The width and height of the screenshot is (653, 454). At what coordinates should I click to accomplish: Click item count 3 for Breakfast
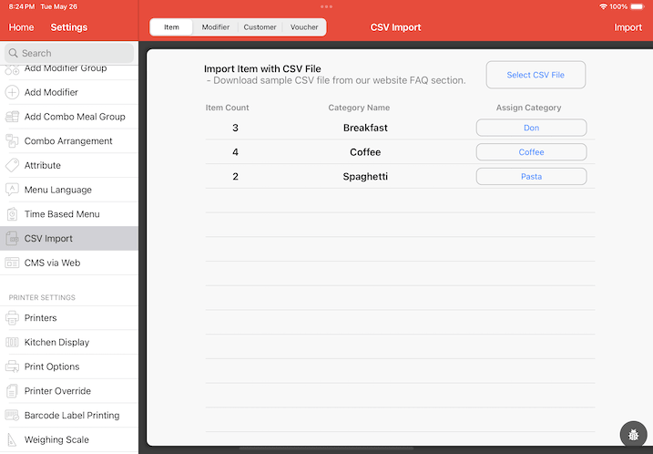coord(235,128)
